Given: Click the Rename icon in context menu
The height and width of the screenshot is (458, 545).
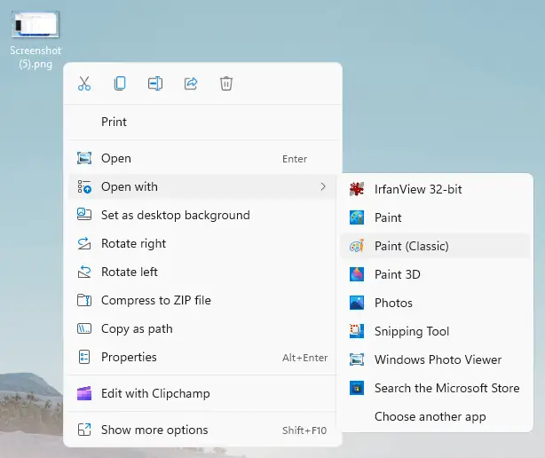Looking at the screenshot, I should point(155,83).
